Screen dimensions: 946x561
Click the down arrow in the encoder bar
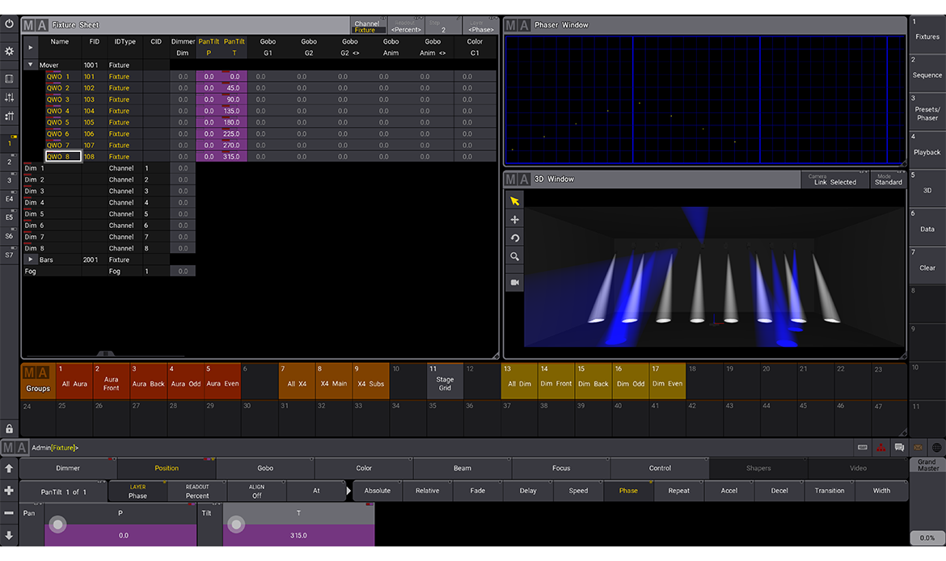pyautogui.click(x=9, y=535)
